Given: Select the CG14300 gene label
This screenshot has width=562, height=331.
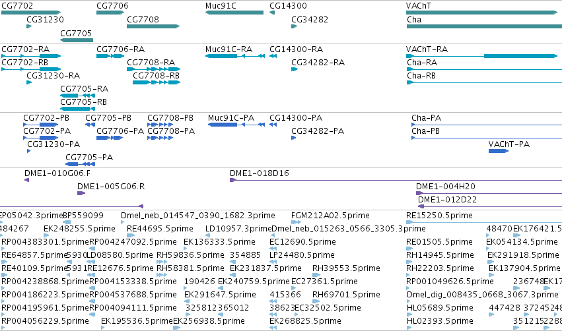Looking at the screenshot, I should pyautogui.click(x=288, y=6).
